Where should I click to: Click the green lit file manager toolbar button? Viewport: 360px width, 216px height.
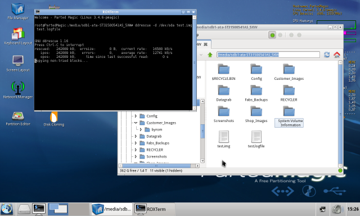(272, 35)
